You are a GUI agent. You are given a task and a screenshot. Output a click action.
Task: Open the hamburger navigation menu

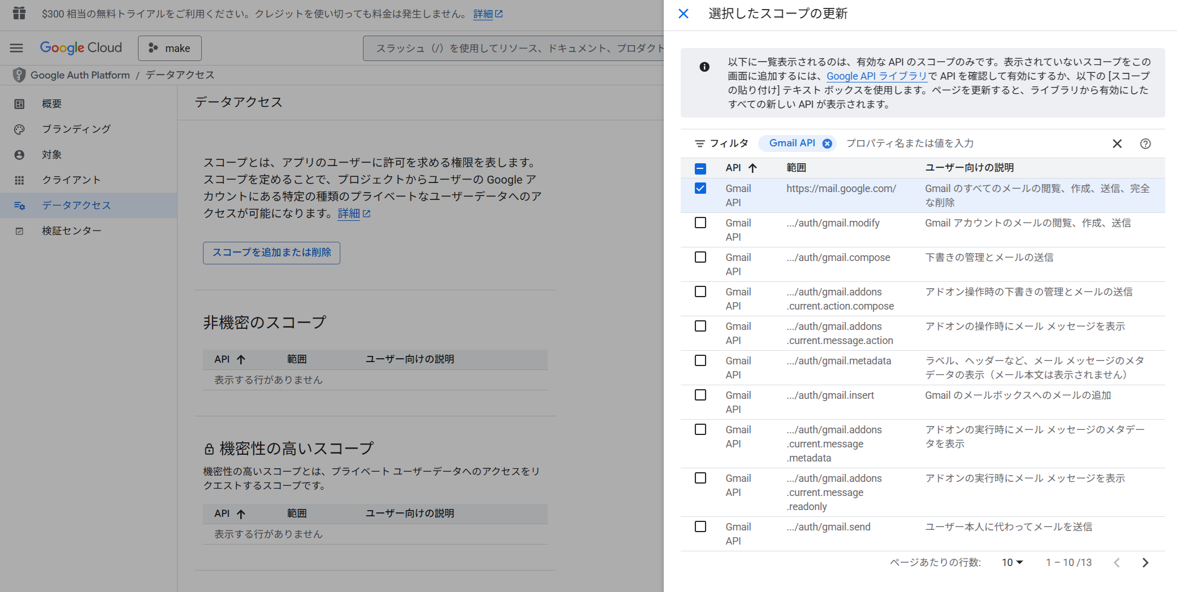click(16, 48)
